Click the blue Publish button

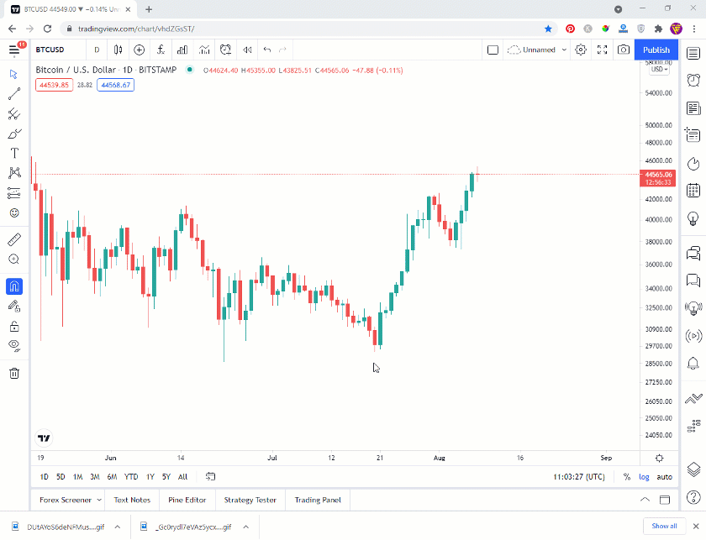pyautogui.click(x=656, y=50)
